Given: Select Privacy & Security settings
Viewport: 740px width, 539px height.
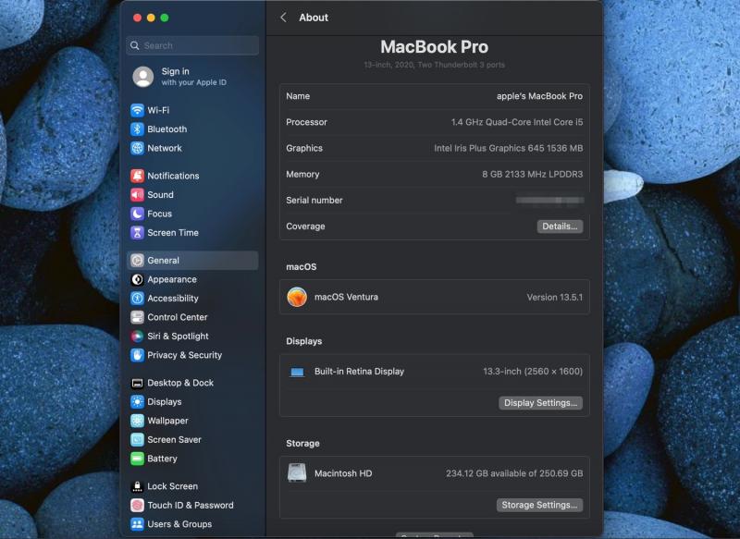Looking at the screenshot, I should coord(192,355).
